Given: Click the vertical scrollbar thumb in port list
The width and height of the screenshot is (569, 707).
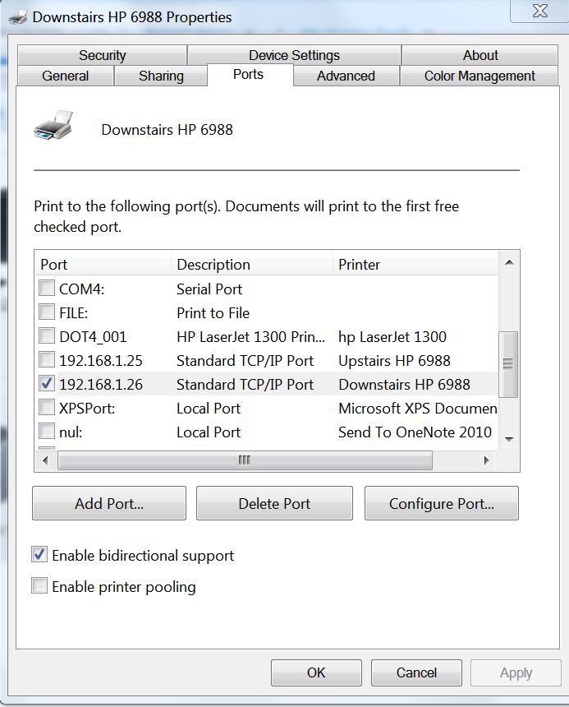Looking at the screenshot, I should tap(508, 364).
